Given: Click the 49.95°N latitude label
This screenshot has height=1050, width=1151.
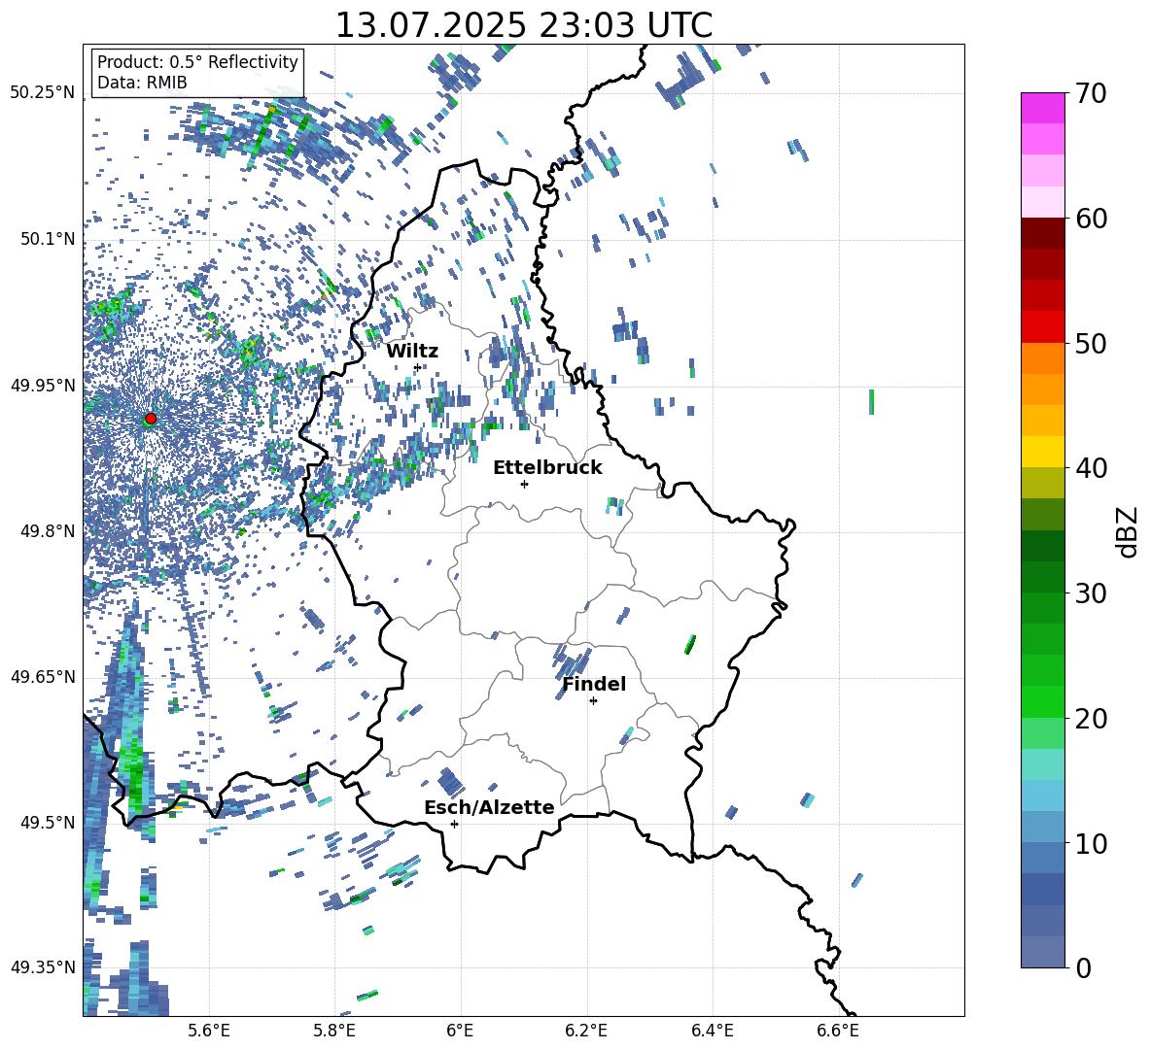Looking at the screenshot, I should click(43, 385).
